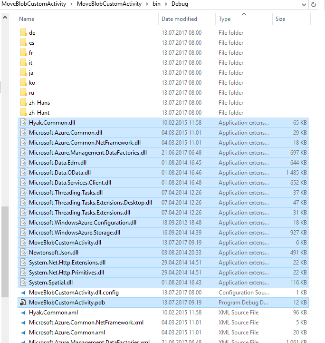Click the 116 KB size cell

tap(298, 283)
